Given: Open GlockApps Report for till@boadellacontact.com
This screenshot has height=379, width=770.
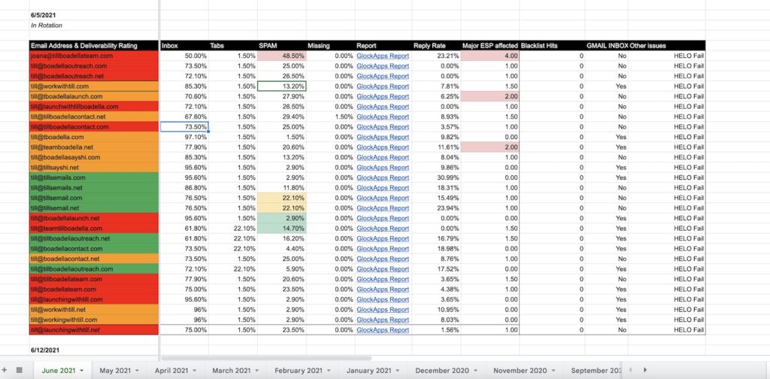Looking at the screenshot, I should click(x=383, y=248).
